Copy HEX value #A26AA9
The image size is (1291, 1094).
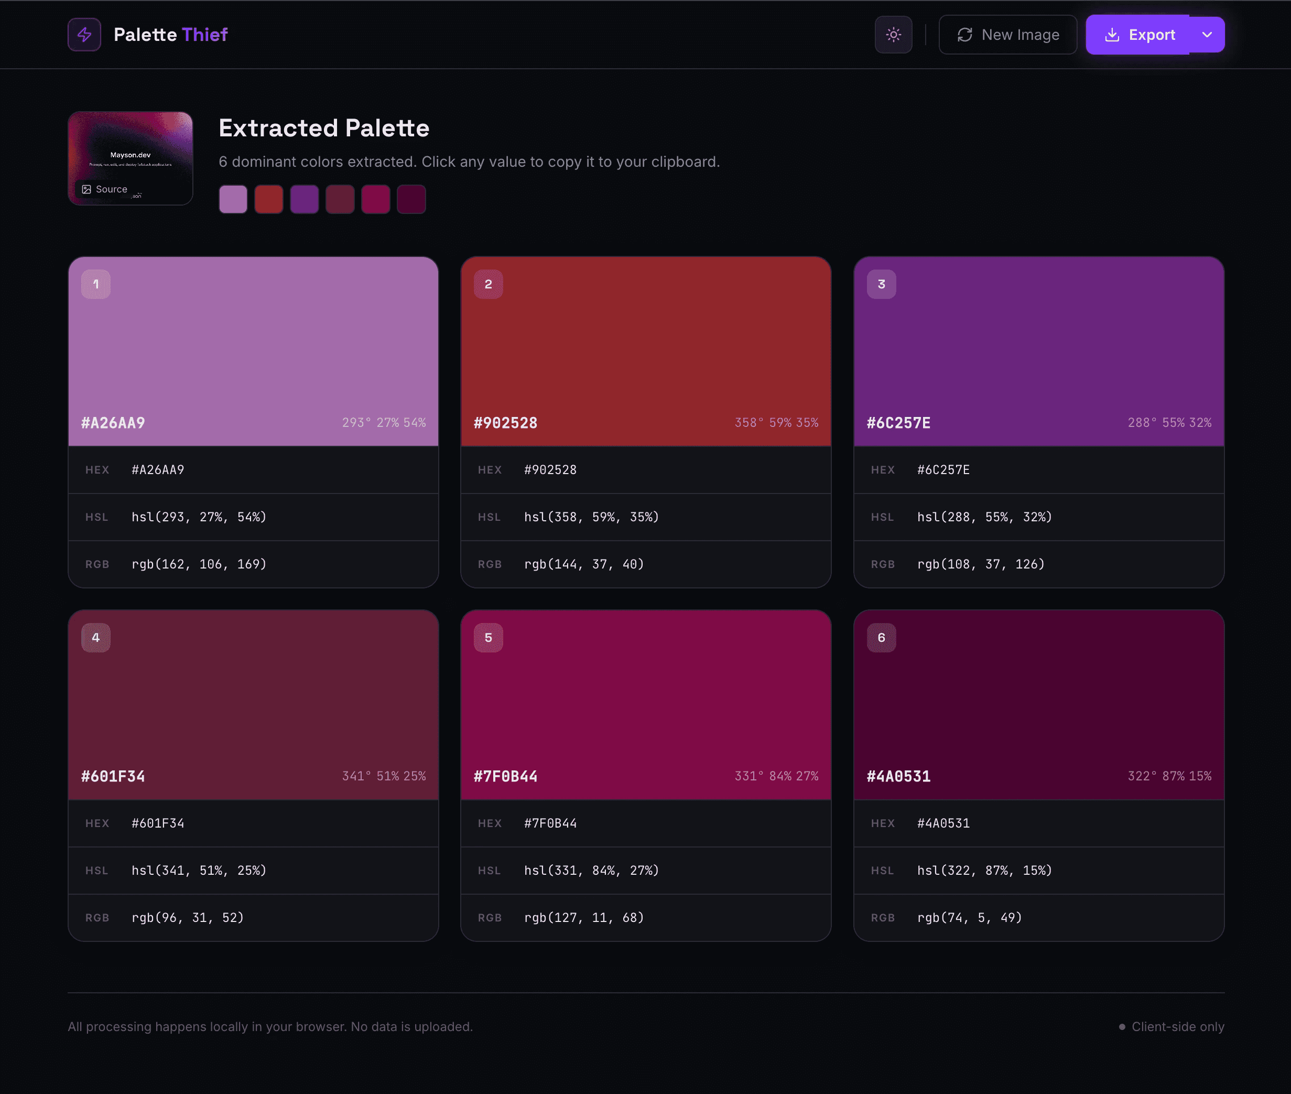[158, 470]
